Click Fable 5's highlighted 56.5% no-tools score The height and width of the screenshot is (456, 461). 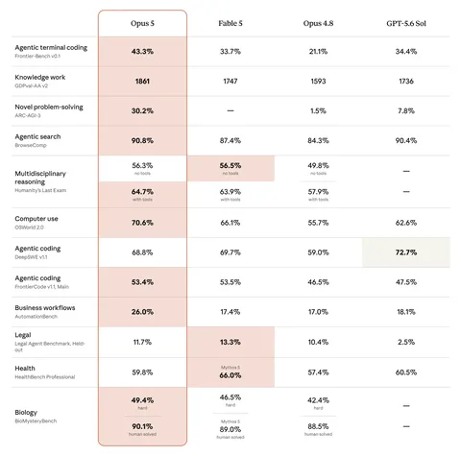(x=230, y=168)
